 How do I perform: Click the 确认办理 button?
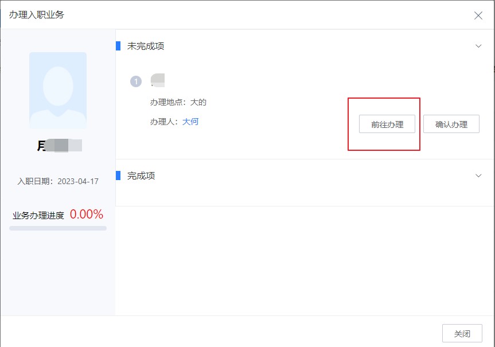tap(451, 123)
